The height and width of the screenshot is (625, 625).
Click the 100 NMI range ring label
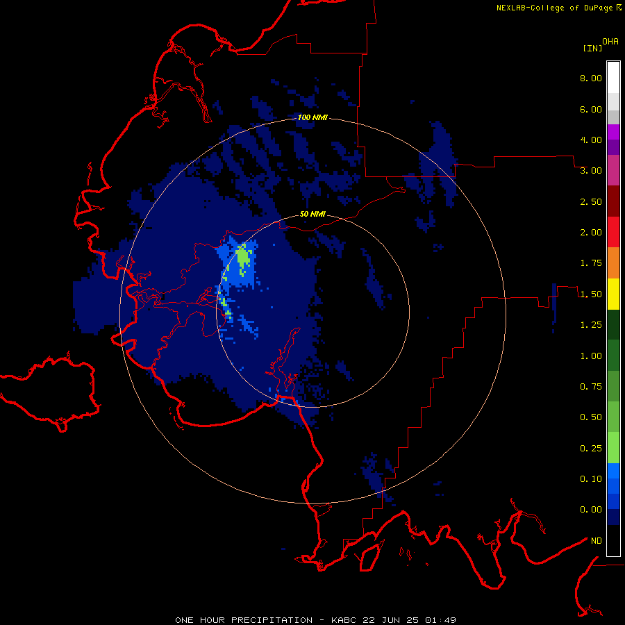click(312, 117)
